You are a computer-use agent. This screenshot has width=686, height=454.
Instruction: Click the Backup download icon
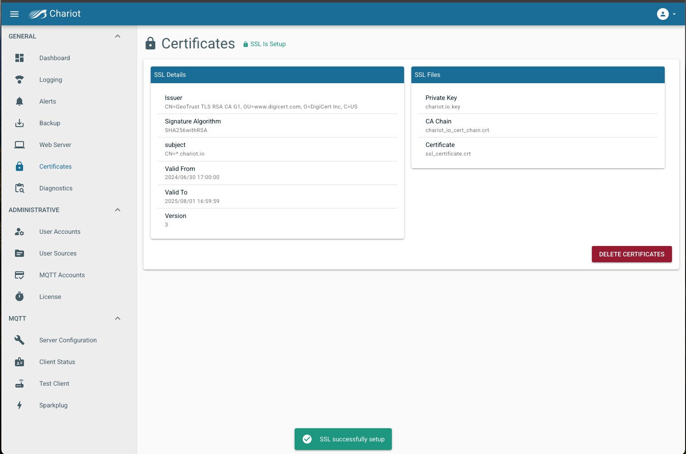tap(19, 123)
